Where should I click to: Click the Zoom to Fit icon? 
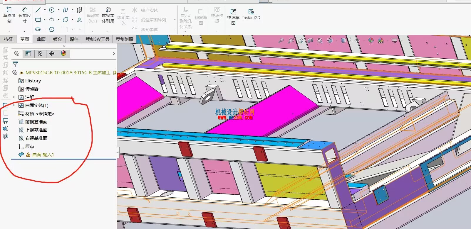[x=281, y=40]
